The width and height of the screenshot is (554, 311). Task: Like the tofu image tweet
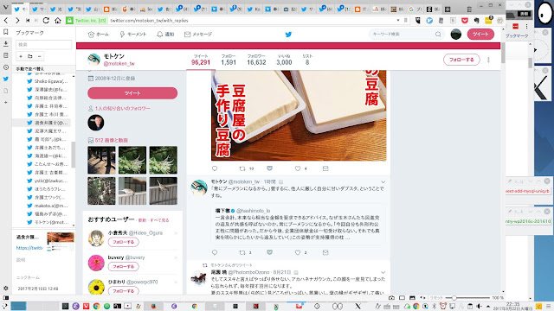tap(298, 168)
